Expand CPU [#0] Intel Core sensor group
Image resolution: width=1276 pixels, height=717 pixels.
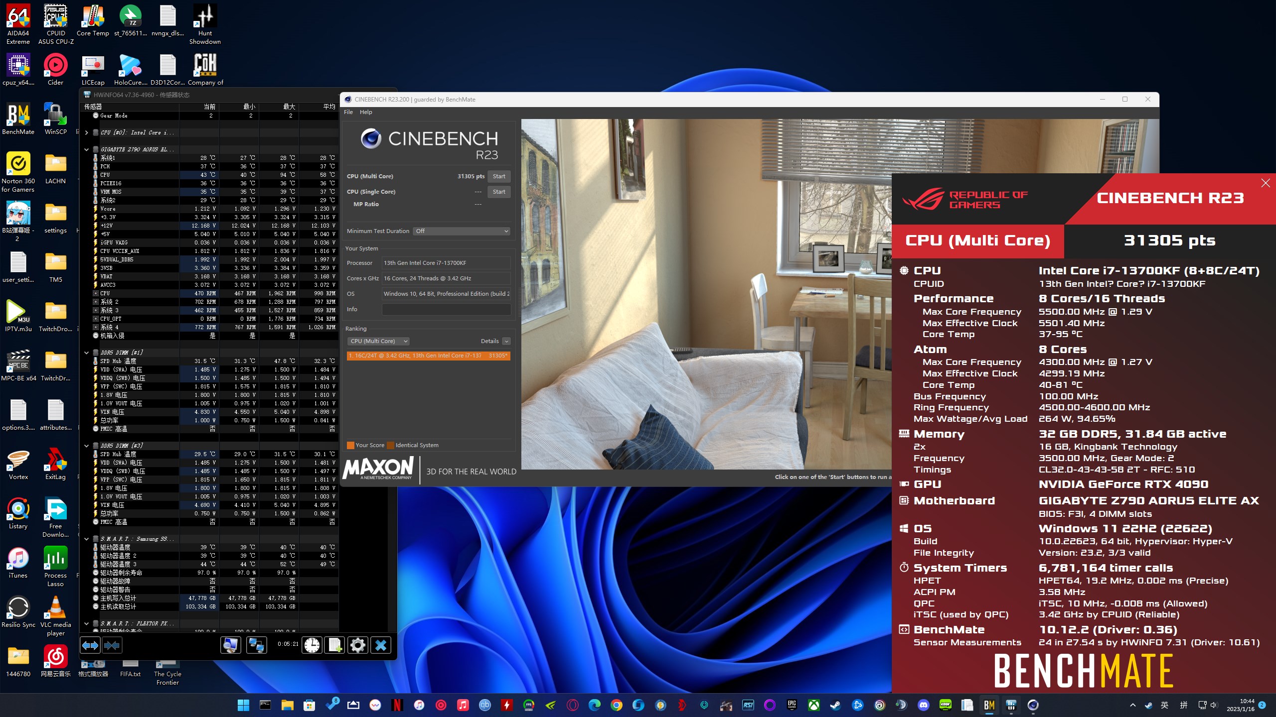click(x=86, y=132)
